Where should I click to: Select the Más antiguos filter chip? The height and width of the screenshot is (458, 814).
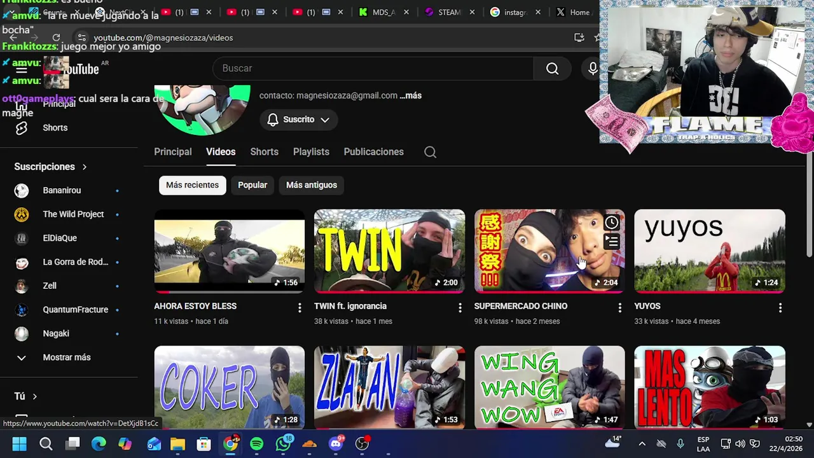(312, 185)
